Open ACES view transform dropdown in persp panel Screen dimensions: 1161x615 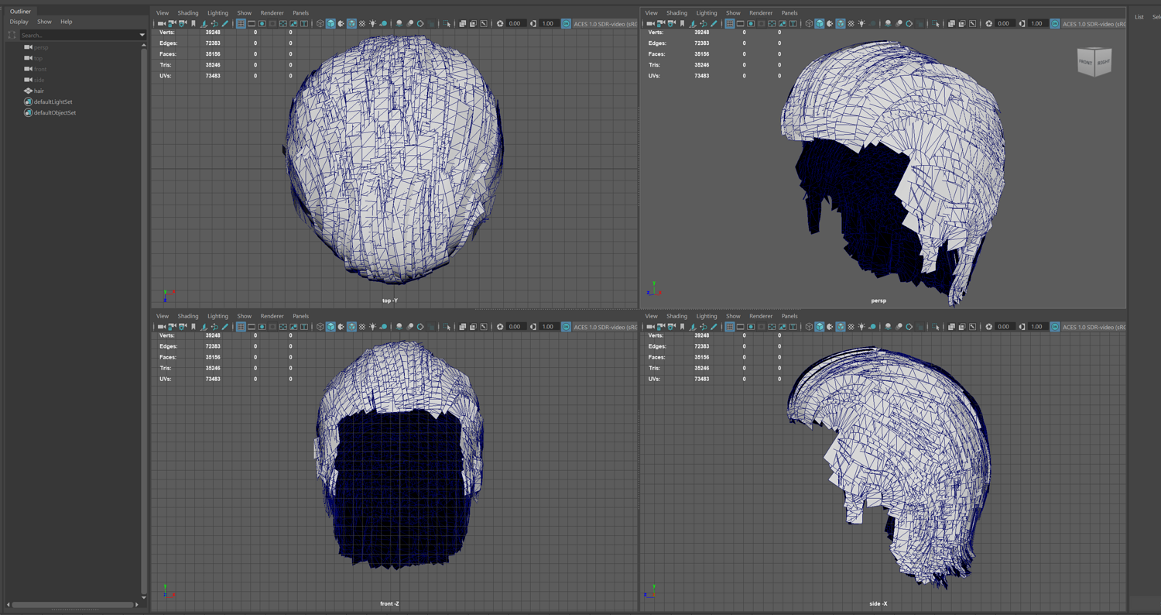(x=1094, y=24)
